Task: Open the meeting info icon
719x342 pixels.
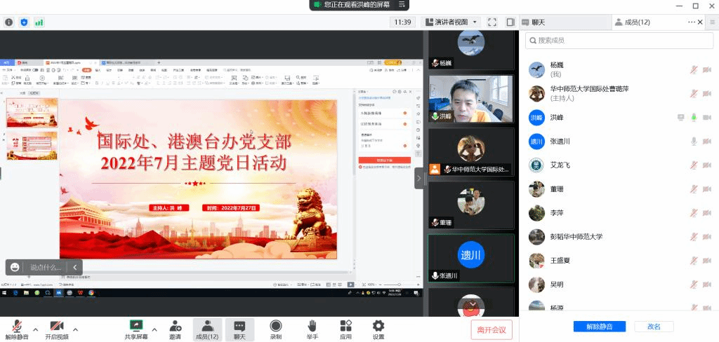Action: tap(9, 22)
